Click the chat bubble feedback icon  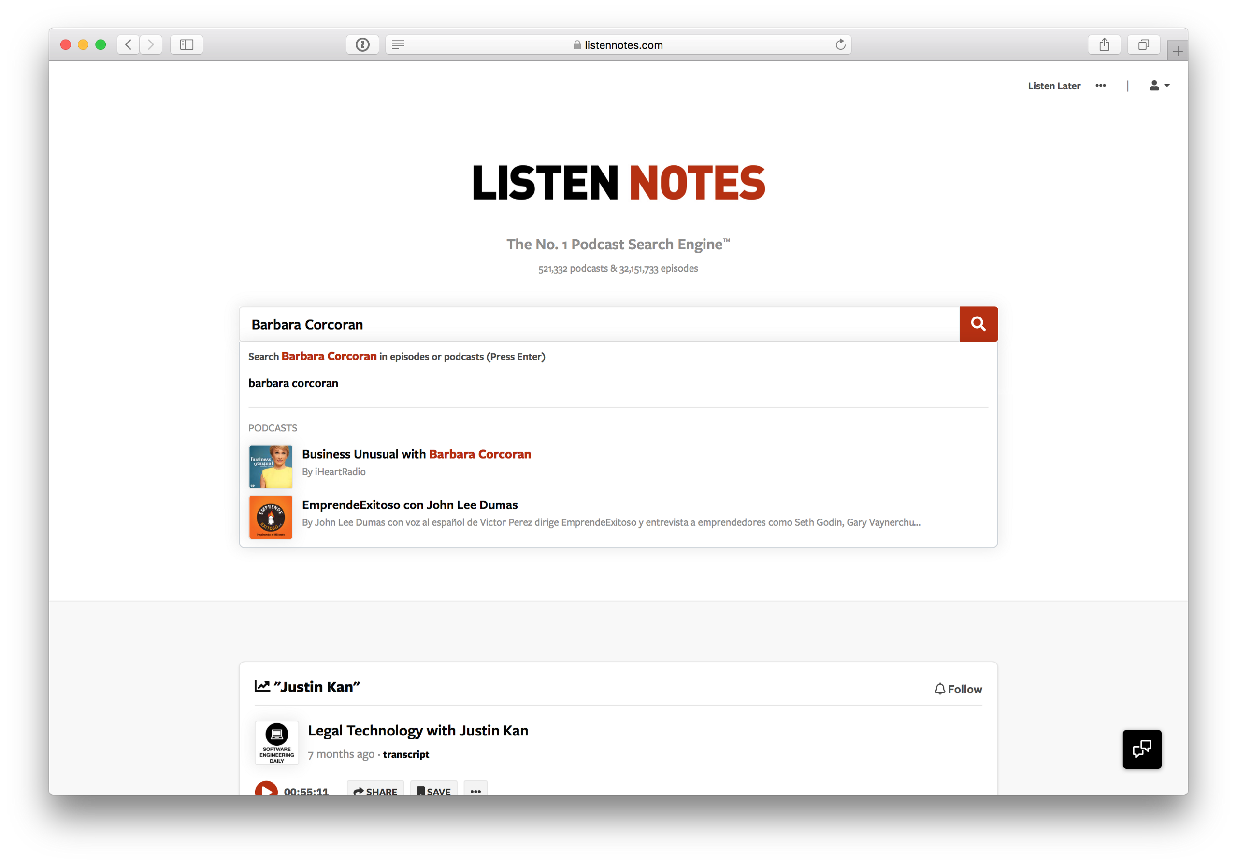pos(1143,749)
